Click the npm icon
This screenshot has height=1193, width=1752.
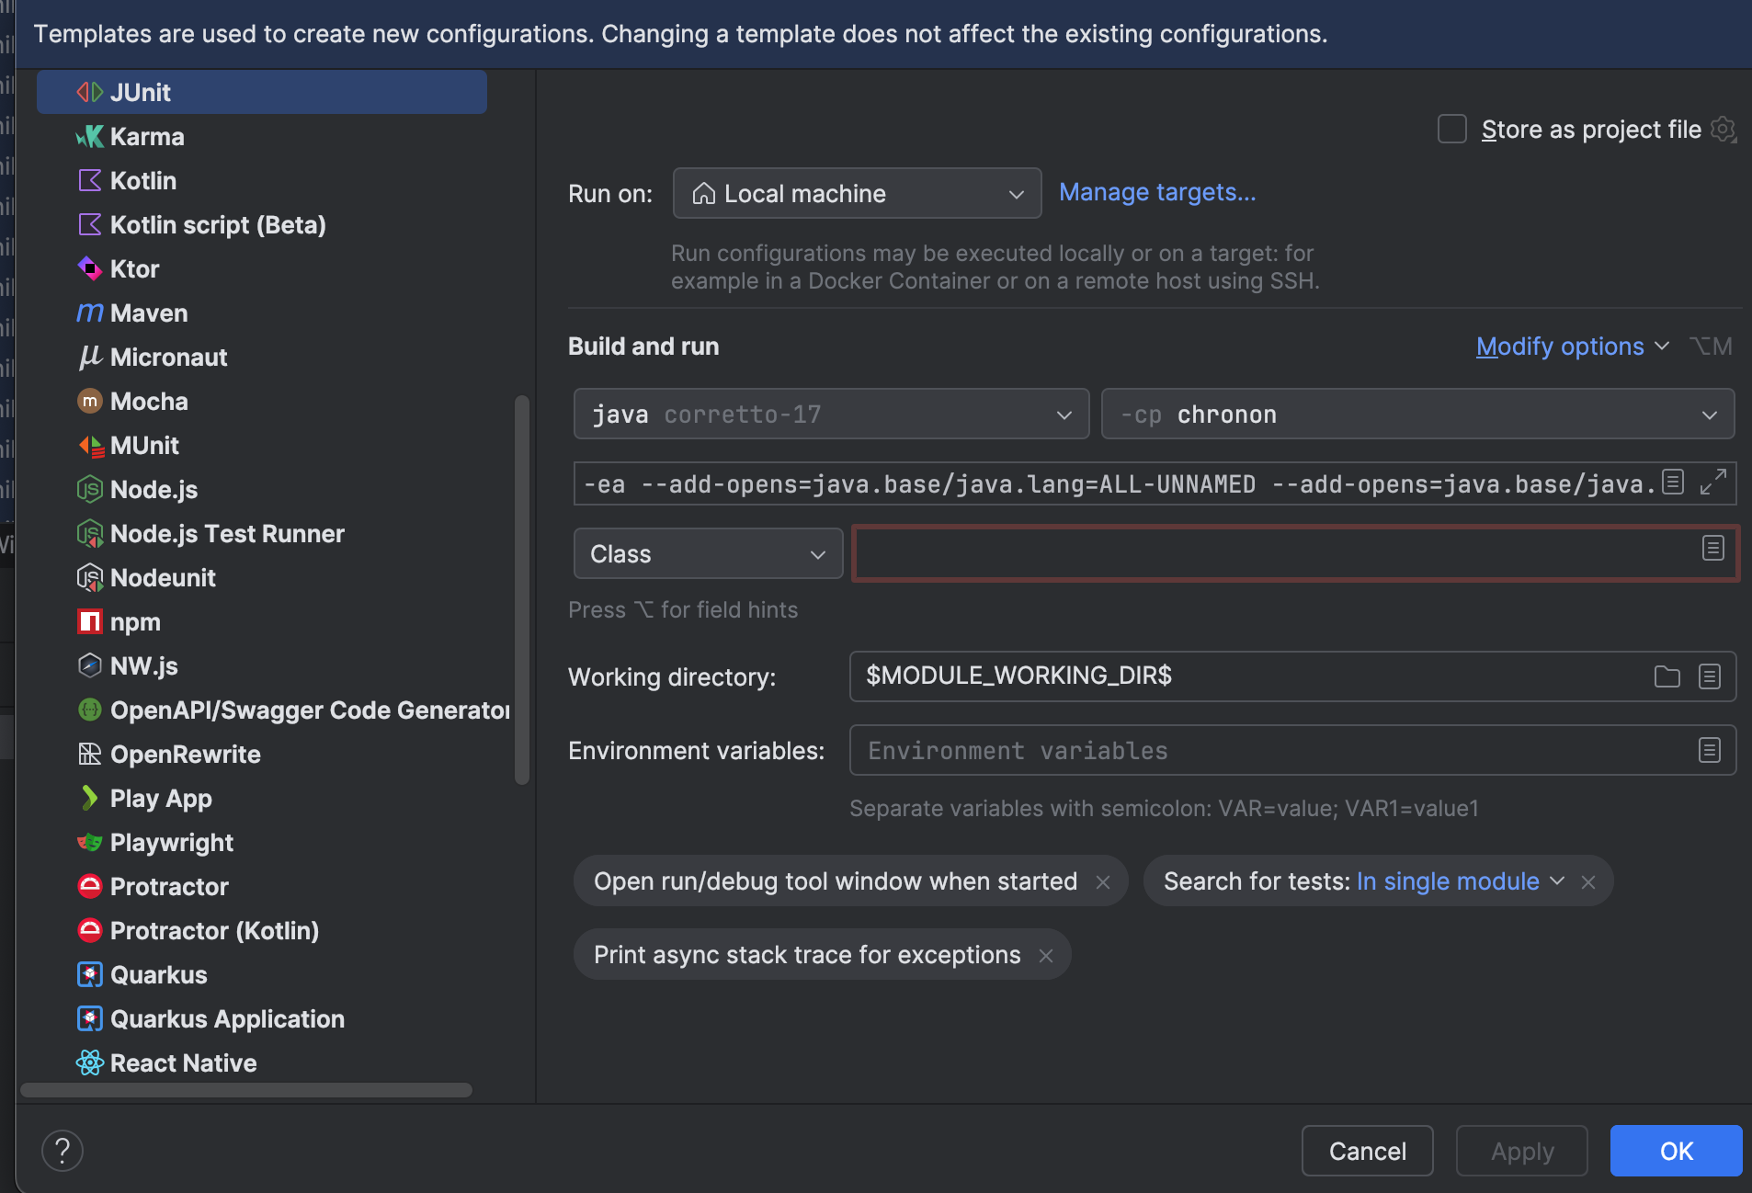[x=89, y=621]
